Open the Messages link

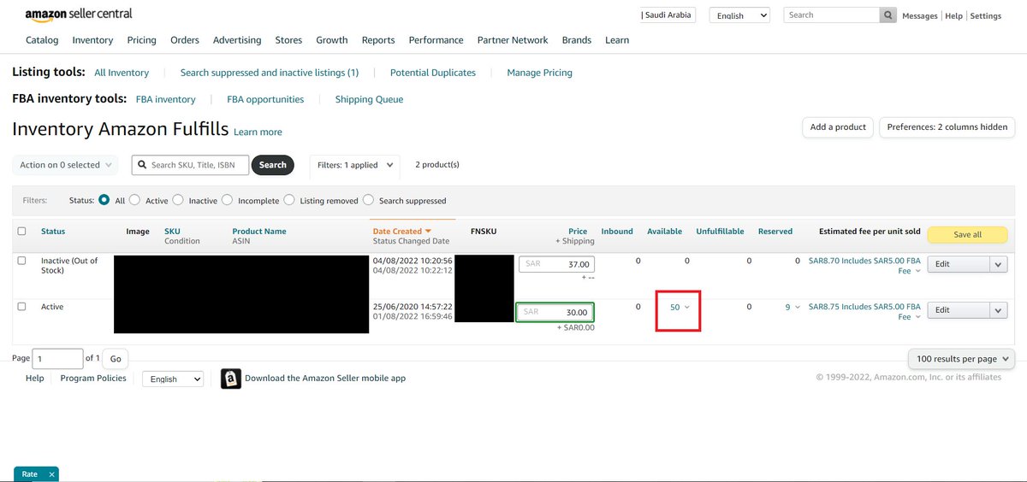pos(920,16)
